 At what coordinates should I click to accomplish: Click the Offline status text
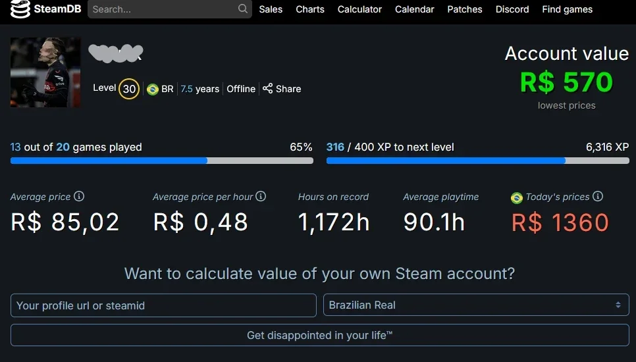(x=241, y=89)
